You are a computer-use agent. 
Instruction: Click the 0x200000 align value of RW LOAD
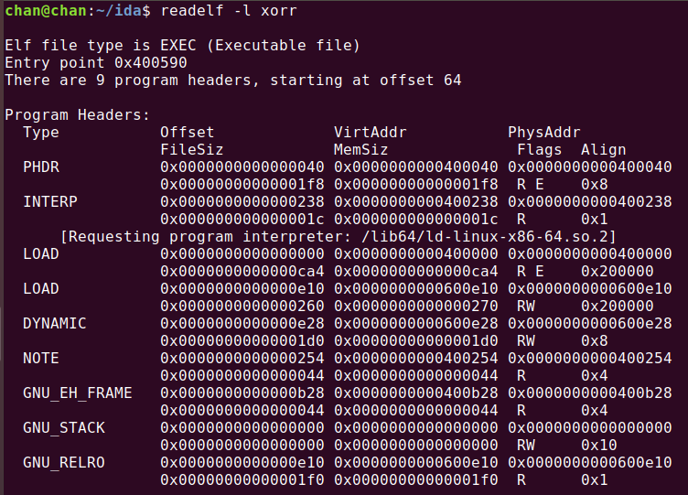618,306
